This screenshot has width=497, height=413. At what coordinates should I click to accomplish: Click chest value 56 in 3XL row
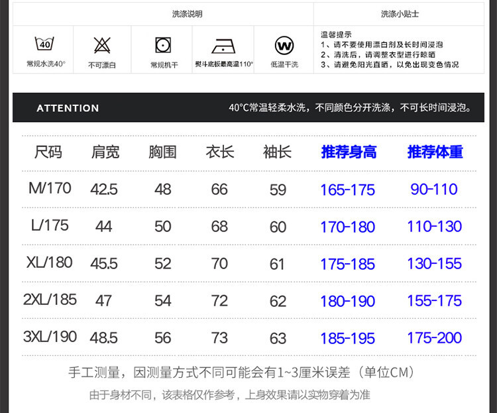[x=163, y=338]
